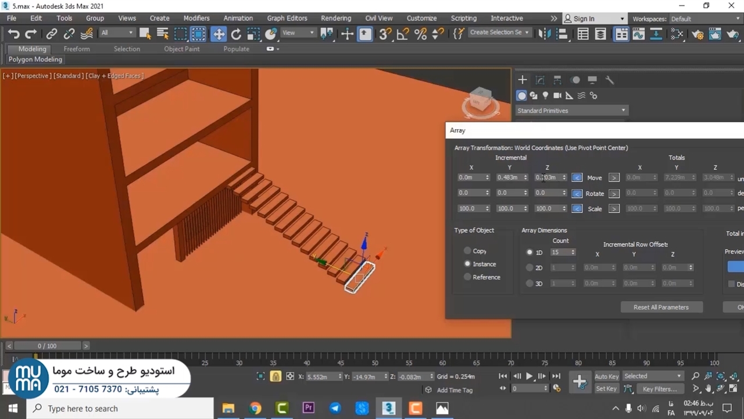Open the Standard Primitives dropdown
The image size is (744, 419).
(571, 111)
